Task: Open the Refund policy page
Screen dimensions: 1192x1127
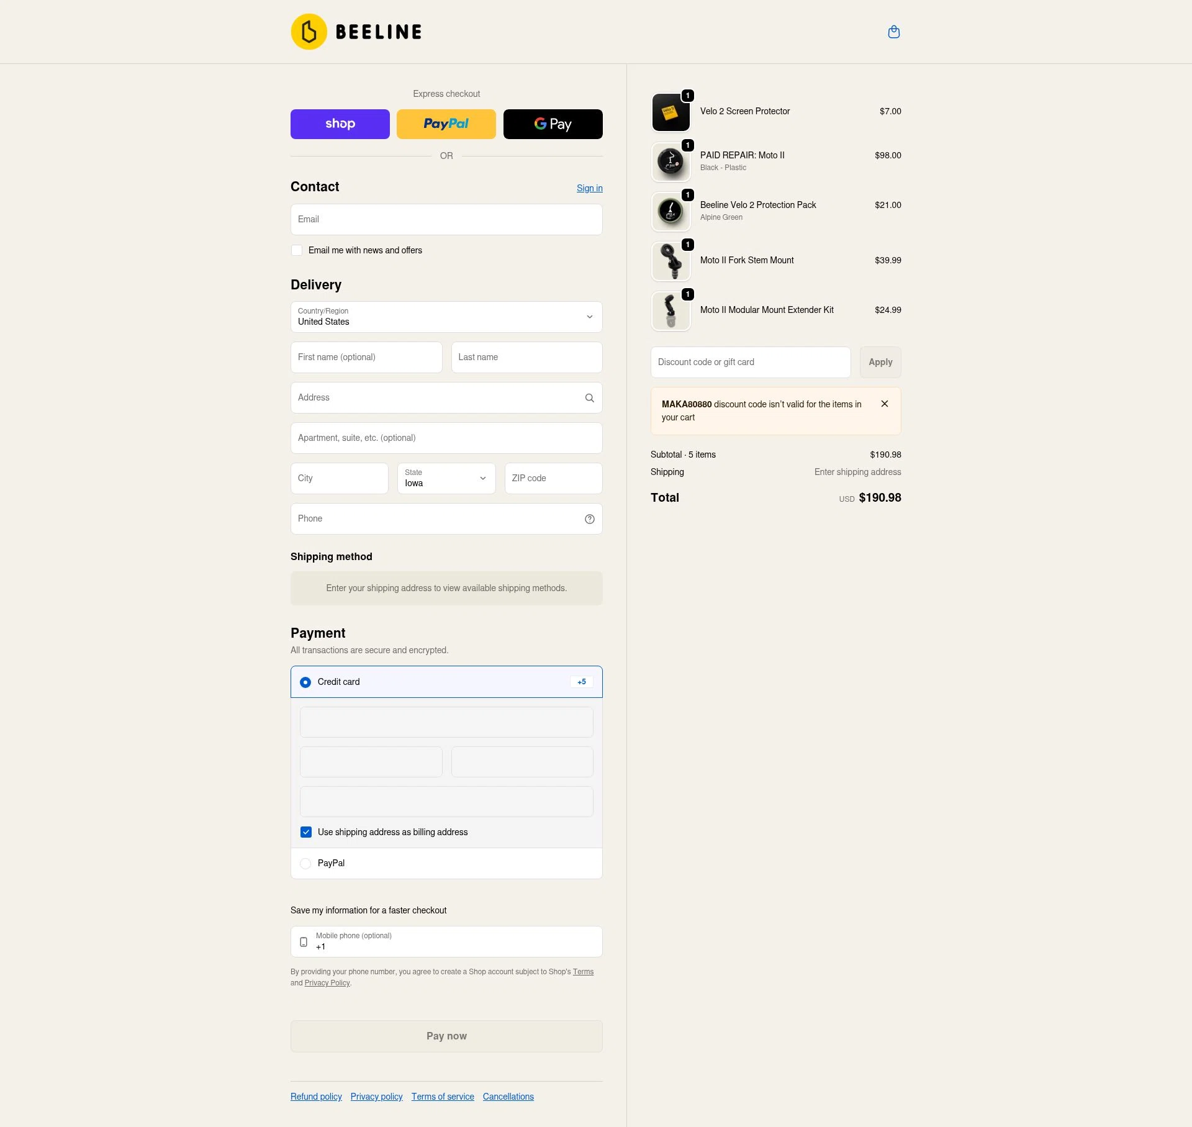Action: point(315,1096)
